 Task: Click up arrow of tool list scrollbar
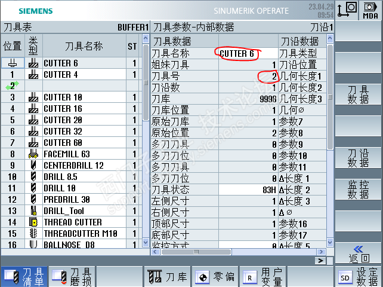pyautogui.click(x=146, y=39)
